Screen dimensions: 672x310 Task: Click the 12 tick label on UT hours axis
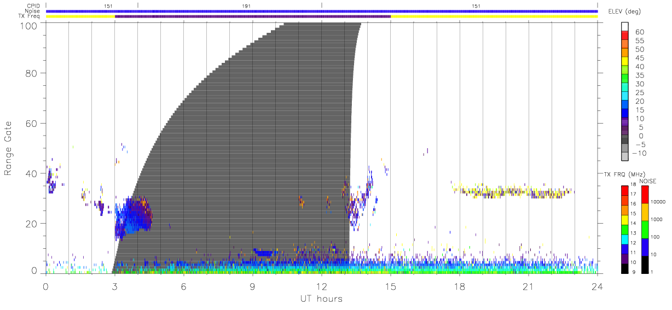(x=322, y=287)
